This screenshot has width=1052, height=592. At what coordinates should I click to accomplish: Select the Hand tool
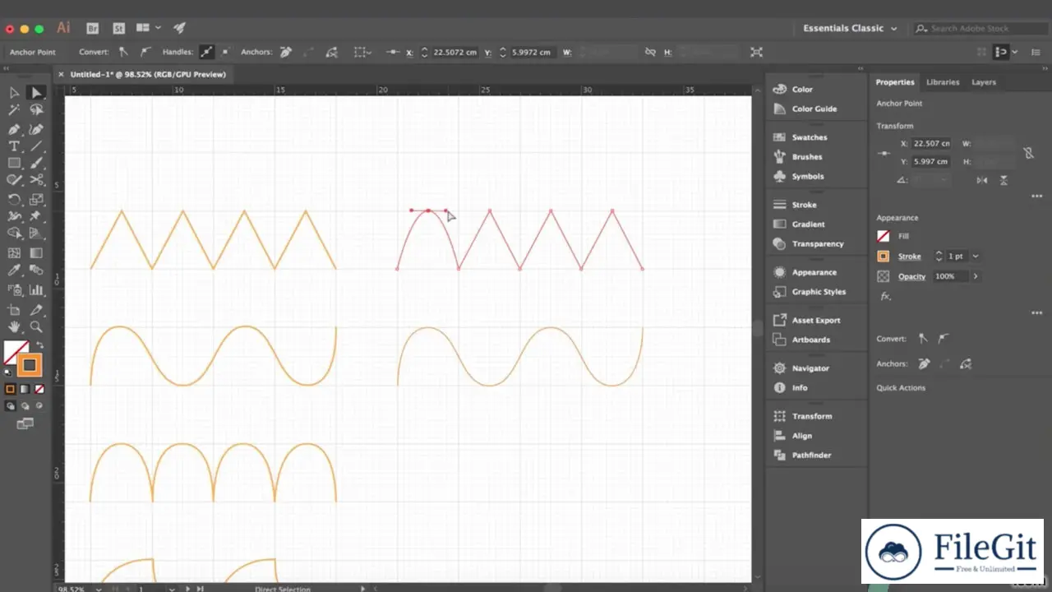(x=14, y=327)
